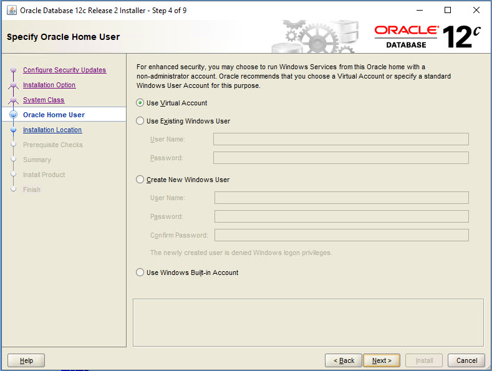The height and width of the screenshot is (371, 492).
Task: Cancel the Oracle installation
Action: click(x=466, y=360)
